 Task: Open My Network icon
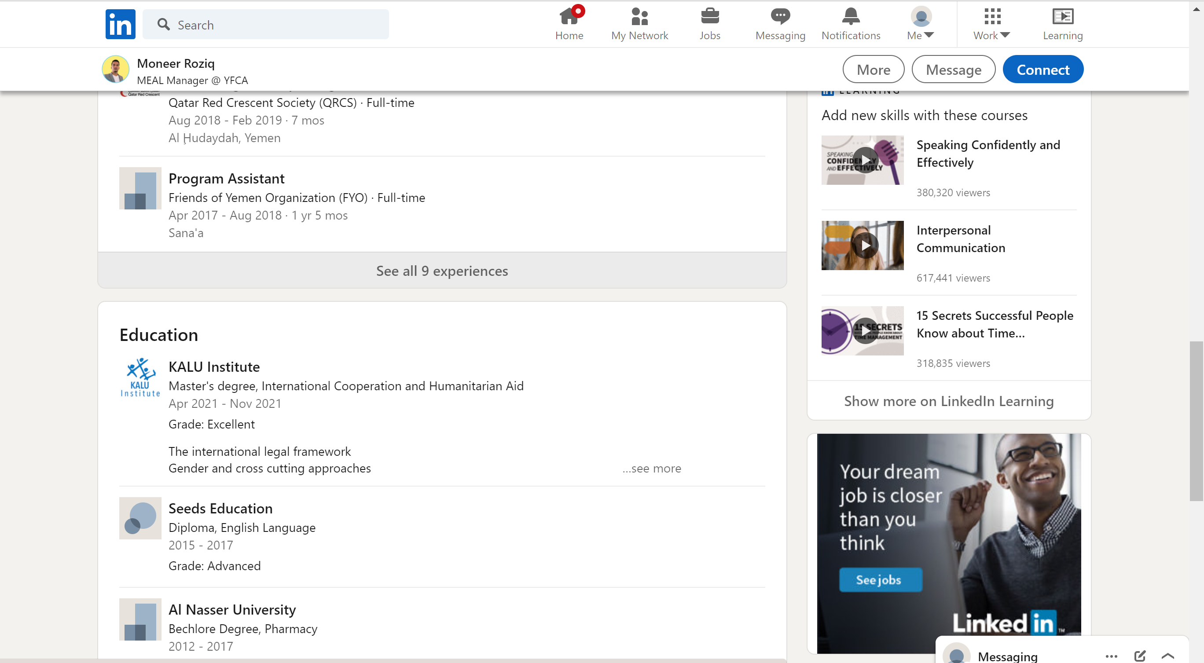click(x=639, y=17)
